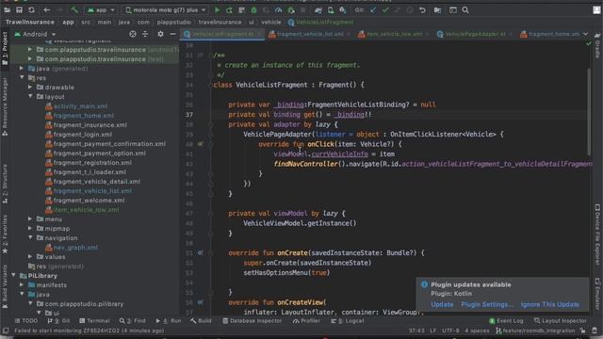This screenshot has height=339, width=603.
Task: Open Device File Explorer on right edge
Action: 597,234
